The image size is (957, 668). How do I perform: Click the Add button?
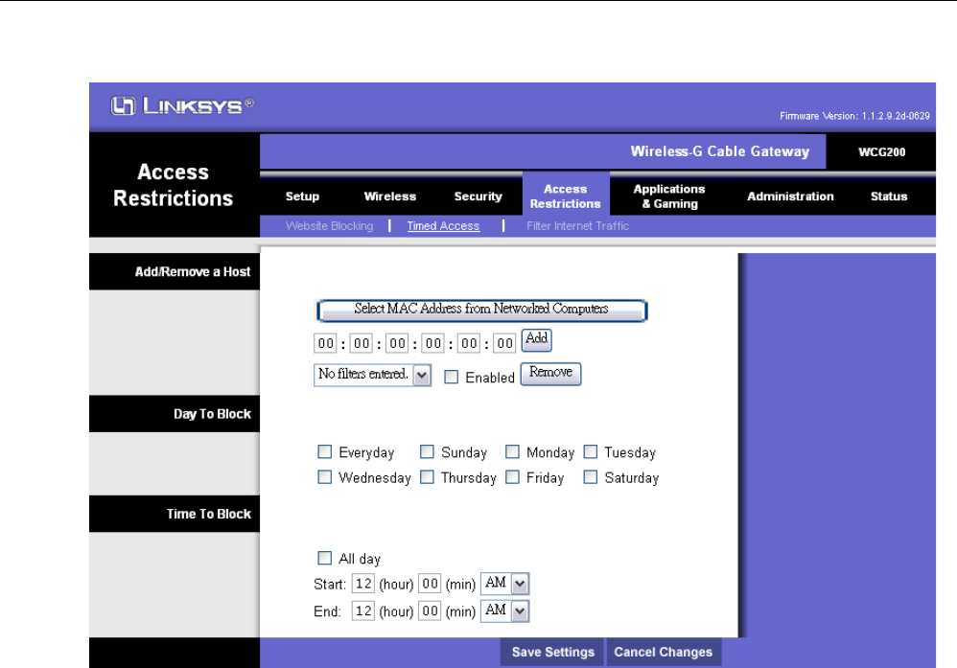[x=536, y=340]
